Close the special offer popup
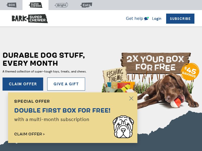 click(x=131, y=98)
